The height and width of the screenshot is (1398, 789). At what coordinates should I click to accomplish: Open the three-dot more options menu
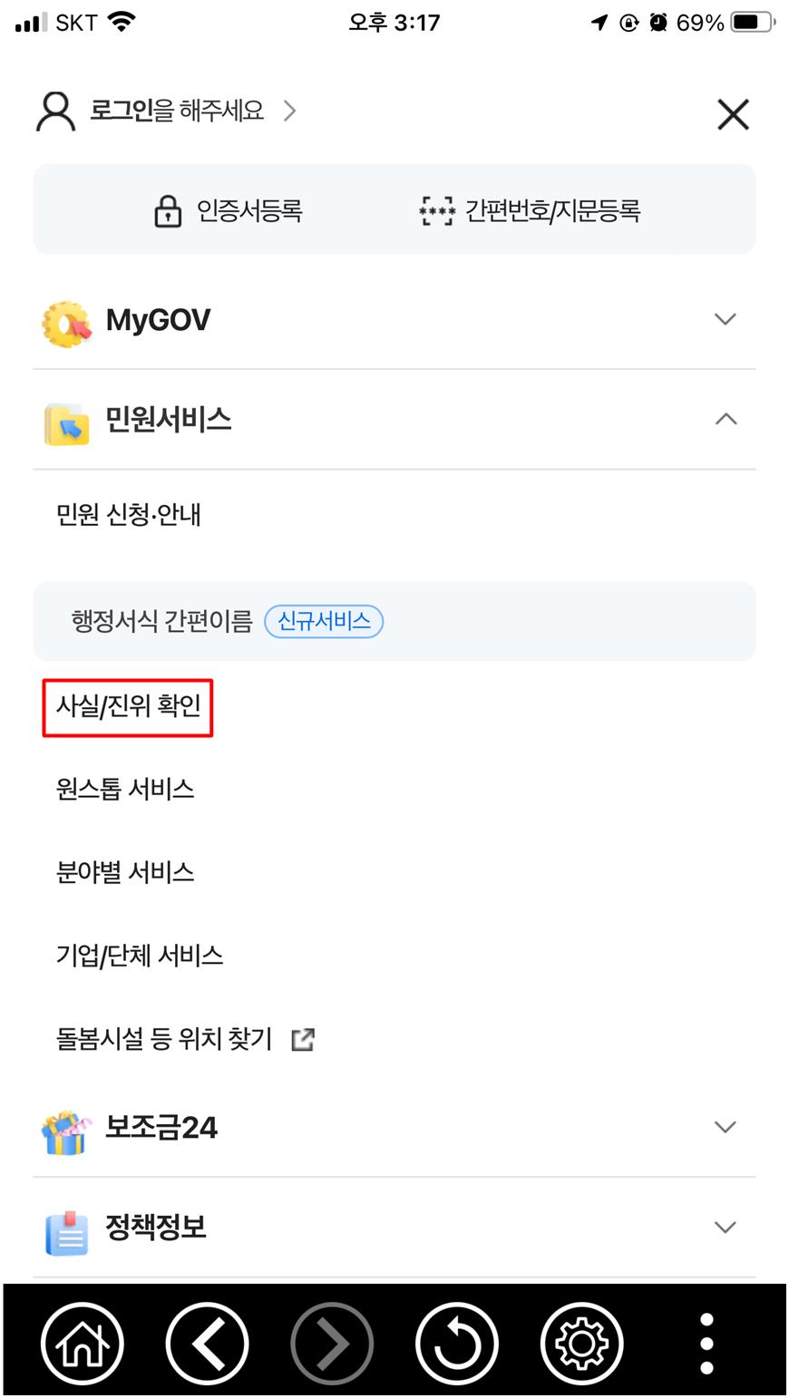click(x=707, y=1343)
